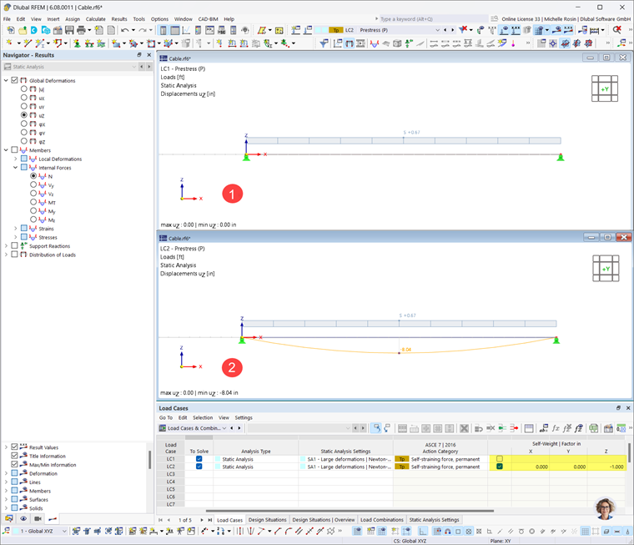Toggle the Global Deformations checkbox
The height and width of the screenshot is (545, 634).
pyautogui.click(x=14, y=80)
